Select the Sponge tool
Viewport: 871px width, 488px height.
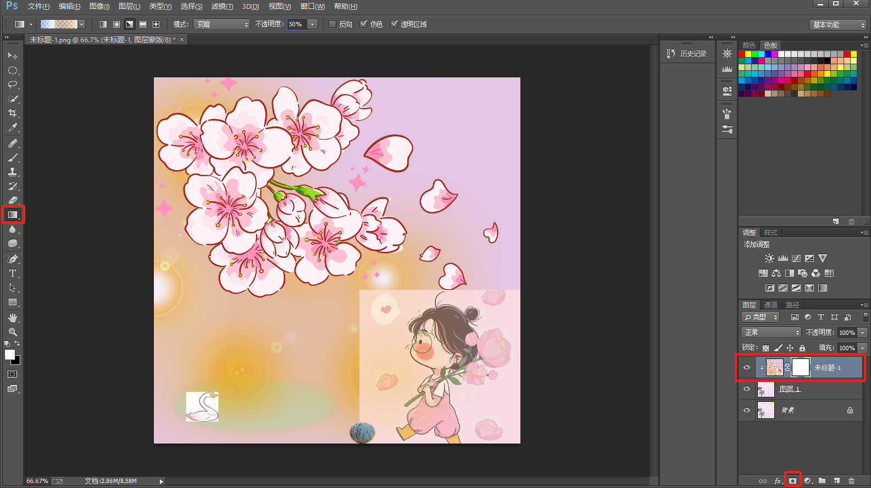tap(13, 243)
